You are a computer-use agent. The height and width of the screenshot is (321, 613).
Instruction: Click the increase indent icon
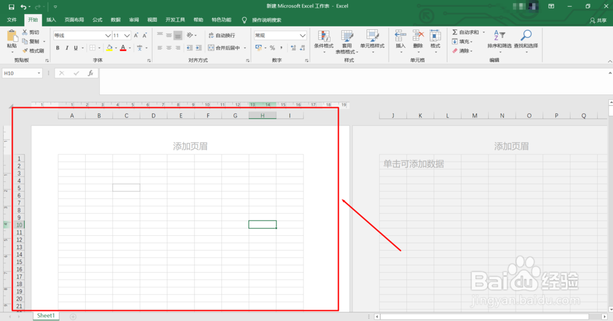[199, 48]
